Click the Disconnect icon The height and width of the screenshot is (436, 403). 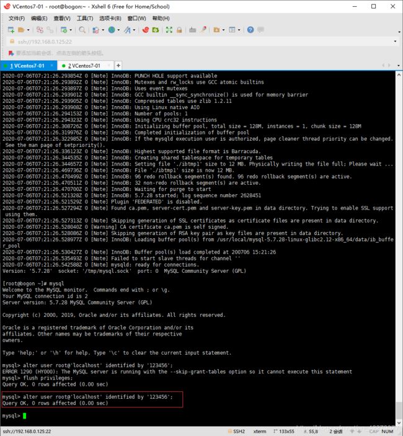click(x=50, y=30)
